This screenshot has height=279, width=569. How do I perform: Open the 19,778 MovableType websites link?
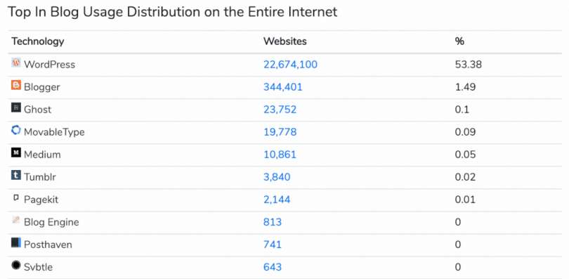[280, 132]
